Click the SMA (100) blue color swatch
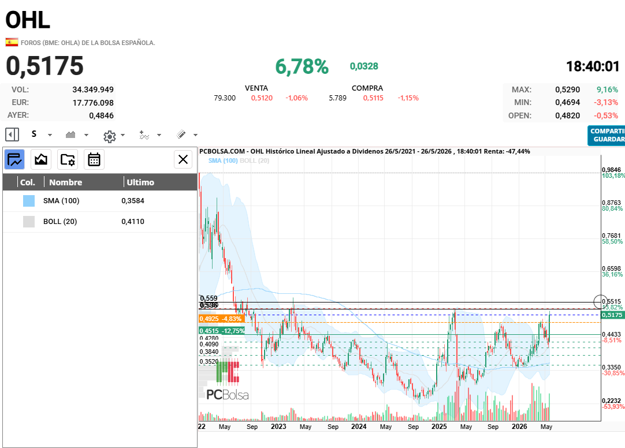The image size is (625, 448). 29,201
